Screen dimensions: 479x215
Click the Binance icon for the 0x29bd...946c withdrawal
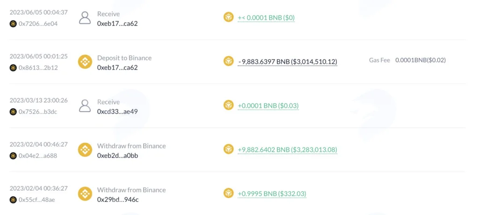pos(85,193)
